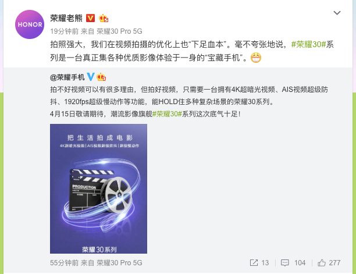Click the 277 likes count
356x274 pixels.
click(334, 262)
